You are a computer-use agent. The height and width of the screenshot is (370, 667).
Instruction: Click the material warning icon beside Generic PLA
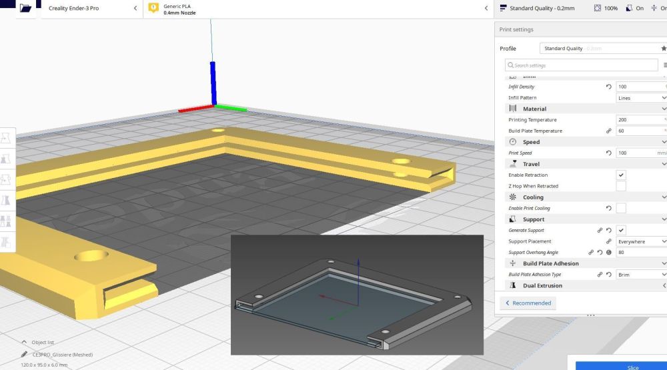153,8
